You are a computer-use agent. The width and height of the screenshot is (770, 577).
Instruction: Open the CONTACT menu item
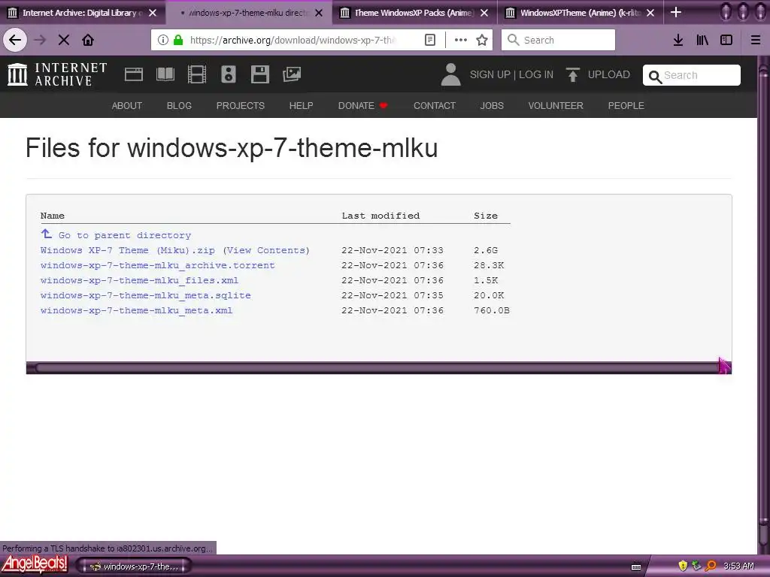pyautogui.click(x=435, y=105)
